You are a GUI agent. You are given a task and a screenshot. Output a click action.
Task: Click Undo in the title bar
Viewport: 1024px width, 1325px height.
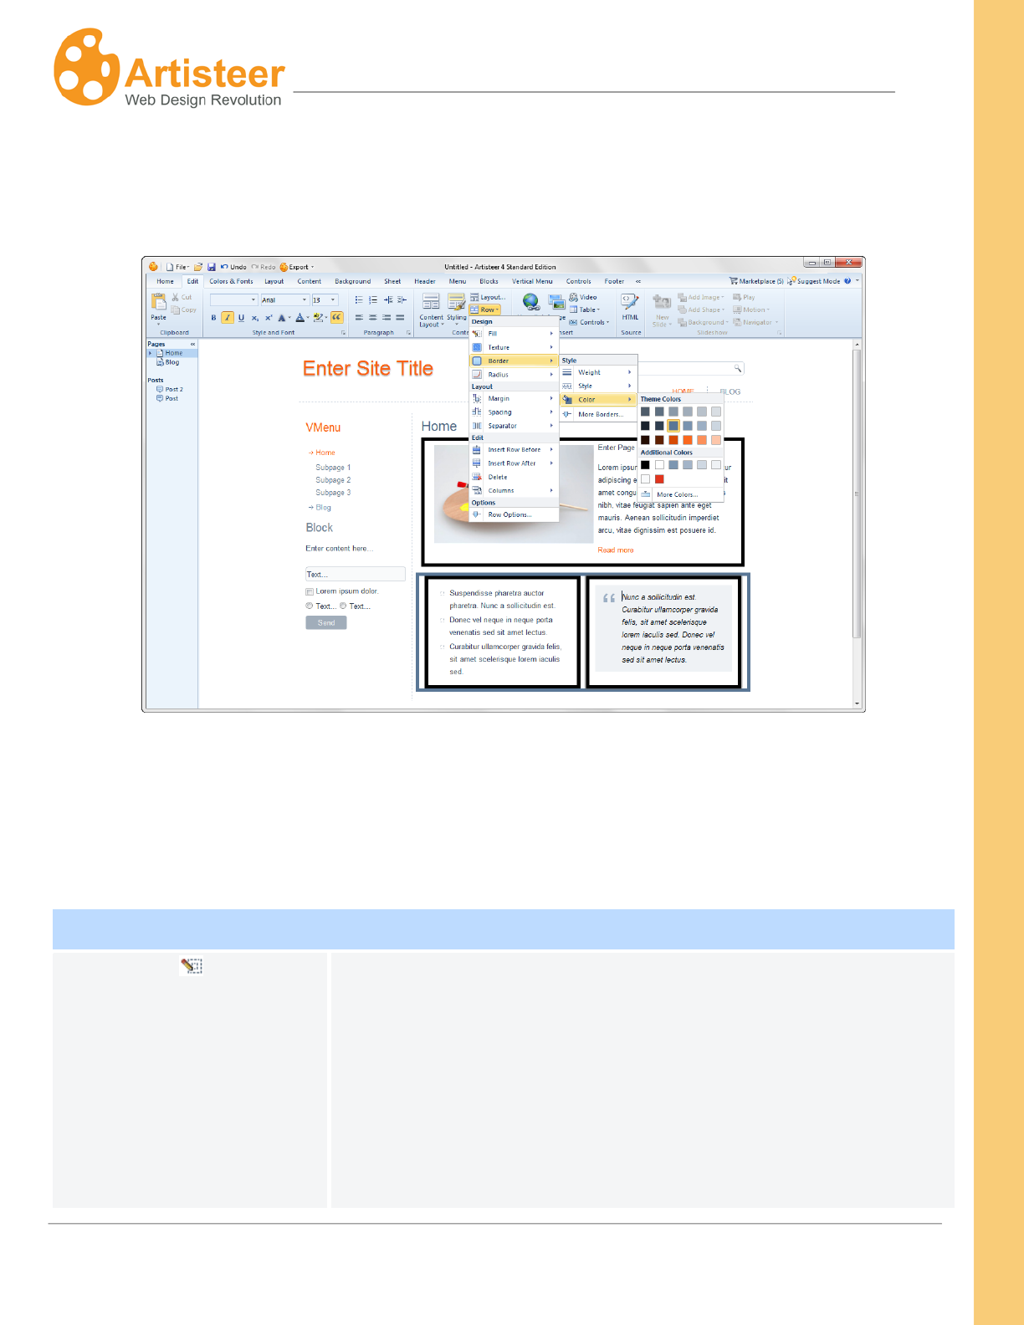tap(233, 267)
